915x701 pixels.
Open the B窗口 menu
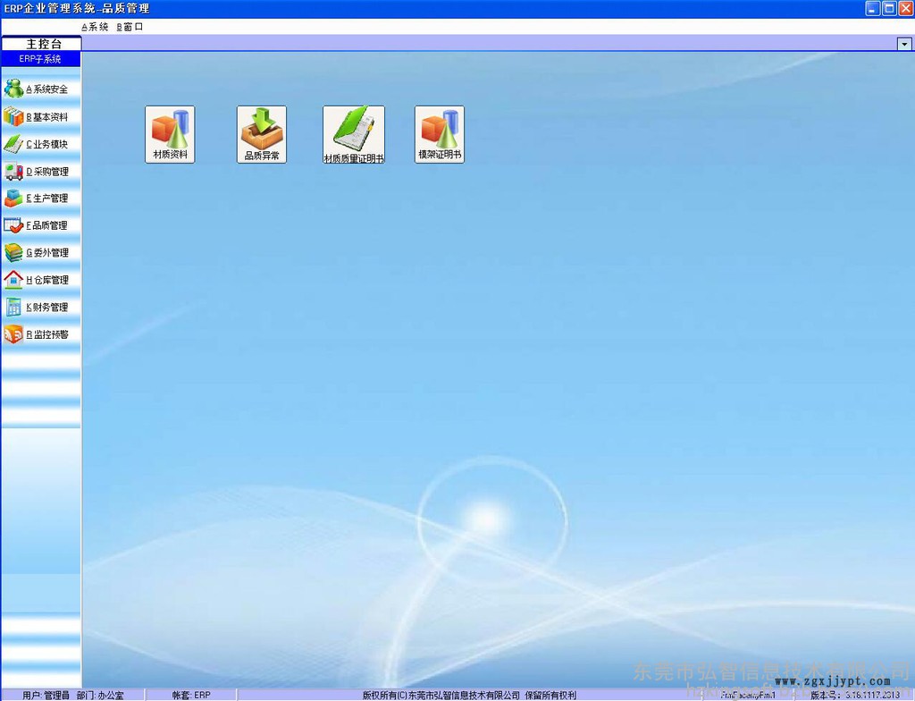click(x=130, y=27)
